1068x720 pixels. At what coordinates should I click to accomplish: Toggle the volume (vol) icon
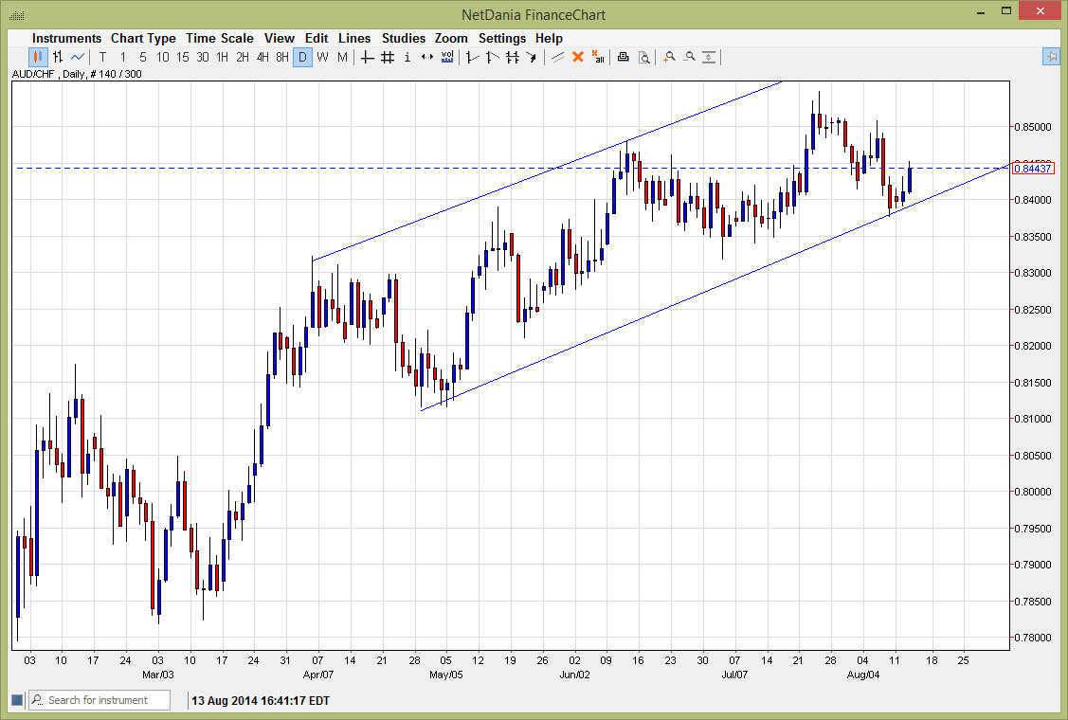point(447,57)
